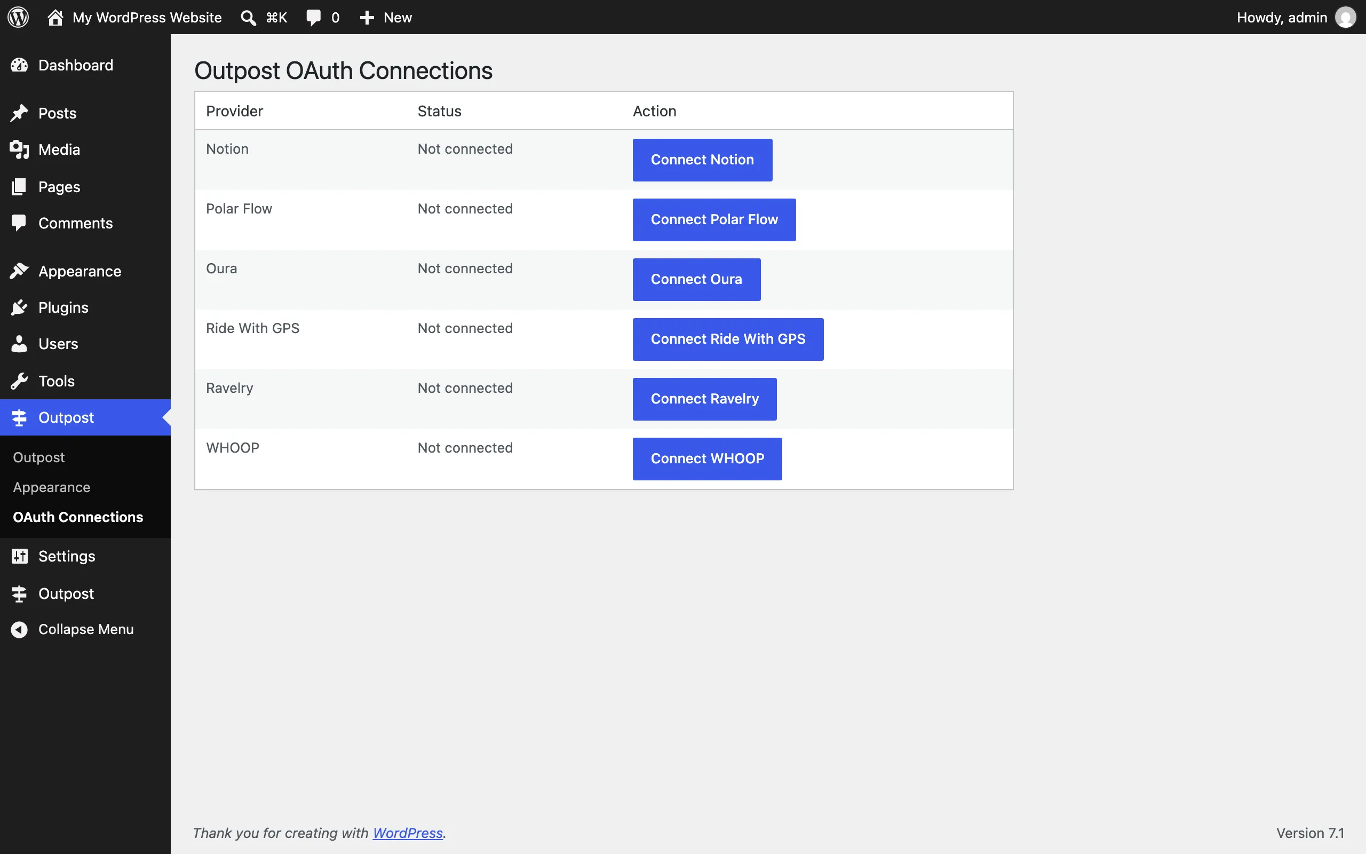Image resolution: width=1366 pixels, height=854 pixels.
Task: Click the Connect WHOOP button
Action: pyautogui.click(x=707, y=459)
